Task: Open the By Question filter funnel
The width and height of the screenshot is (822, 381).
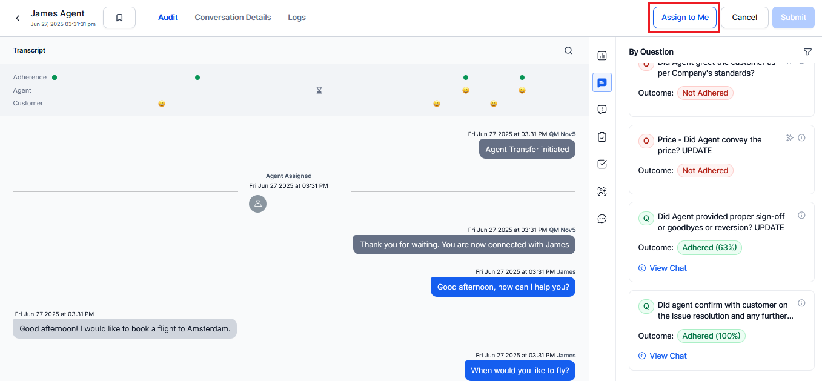Action: [807, 52]
